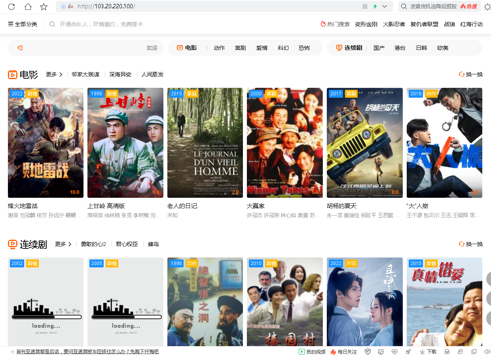Open the 电影 category tab

[187, 48]
